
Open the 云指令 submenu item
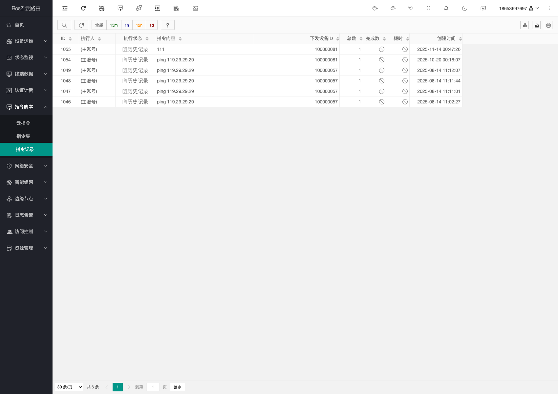[23, 123]
